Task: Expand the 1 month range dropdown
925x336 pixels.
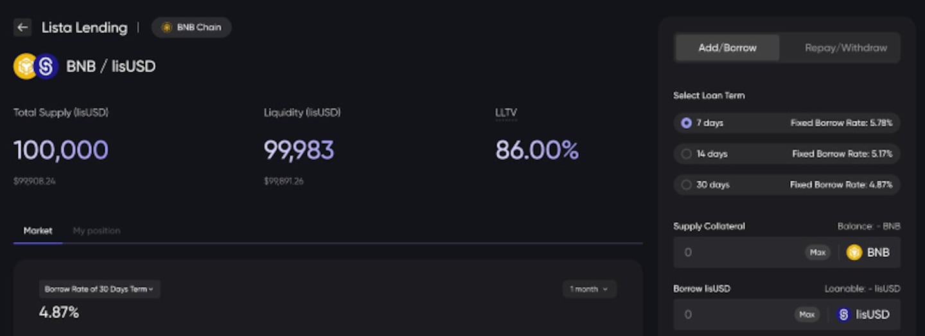Action: 589,289
